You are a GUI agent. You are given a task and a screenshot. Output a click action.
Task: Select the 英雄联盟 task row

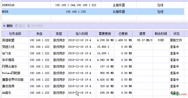pyautogui.click(x=93, y=40)
